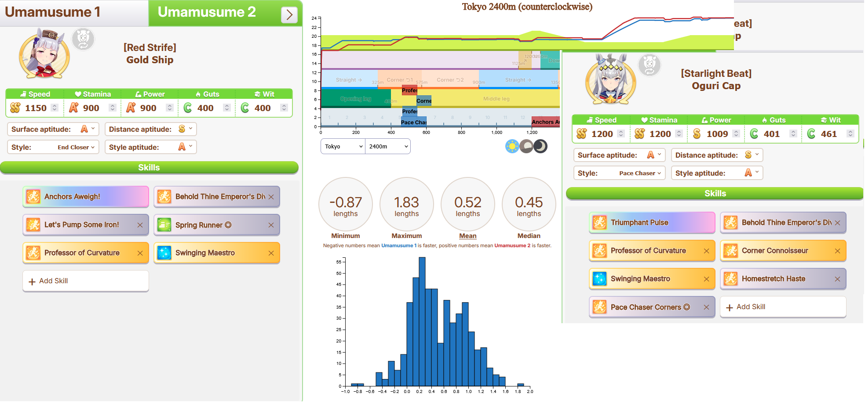This screenshot has width=865, height=404.
Task: Open Oguri Cap's Distance aptitude dropdown
Action: pos(752,155)
